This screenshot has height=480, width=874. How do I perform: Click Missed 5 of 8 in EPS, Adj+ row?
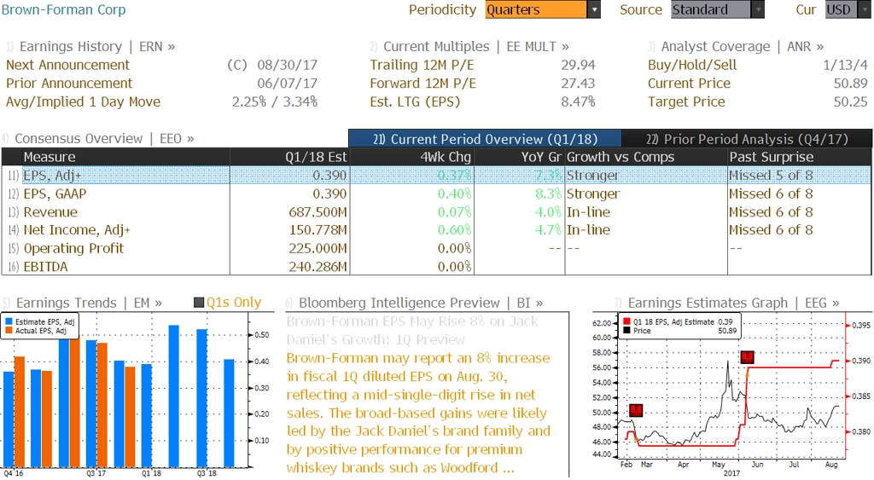tap(771, 176)
